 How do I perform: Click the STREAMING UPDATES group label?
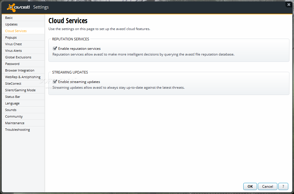pos(70,72)
